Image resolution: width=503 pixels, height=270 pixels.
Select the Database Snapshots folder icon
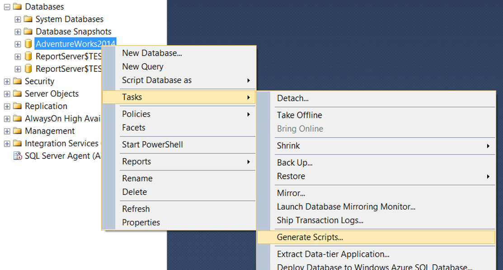point(28,32)
